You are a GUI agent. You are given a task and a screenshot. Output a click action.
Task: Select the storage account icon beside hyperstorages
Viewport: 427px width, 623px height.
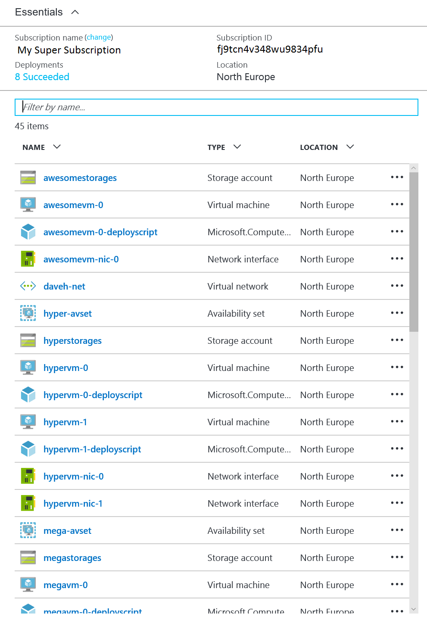(x=28, y=340)
